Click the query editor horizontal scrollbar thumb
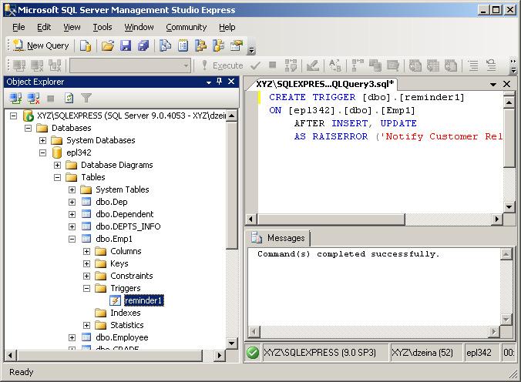The width and height of the screenshot is (521, 382). point(331,219)
